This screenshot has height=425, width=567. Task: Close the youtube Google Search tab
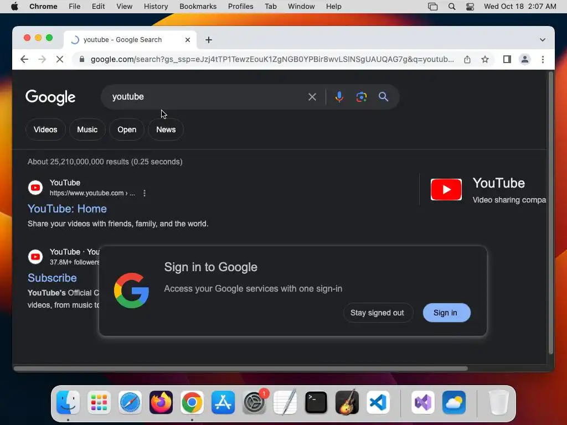pos(188,40)
